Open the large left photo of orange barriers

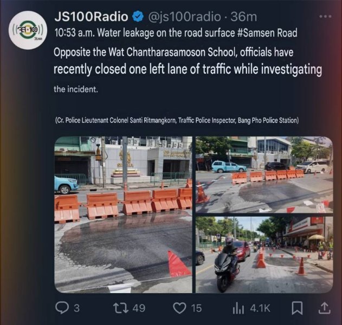point(123,214)
